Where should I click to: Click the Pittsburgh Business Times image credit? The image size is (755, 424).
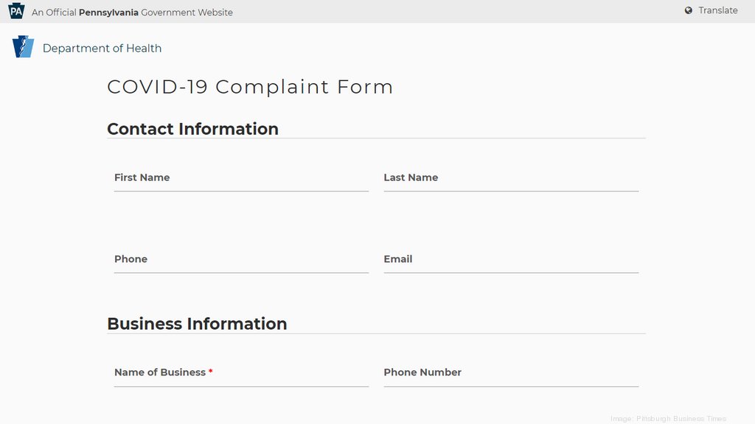click(668, 419)
